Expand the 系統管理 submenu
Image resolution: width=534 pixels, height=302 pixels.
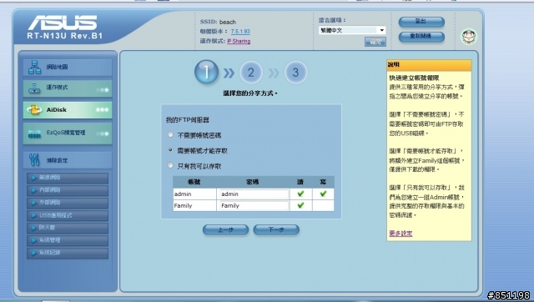click(x=68, y=240)
